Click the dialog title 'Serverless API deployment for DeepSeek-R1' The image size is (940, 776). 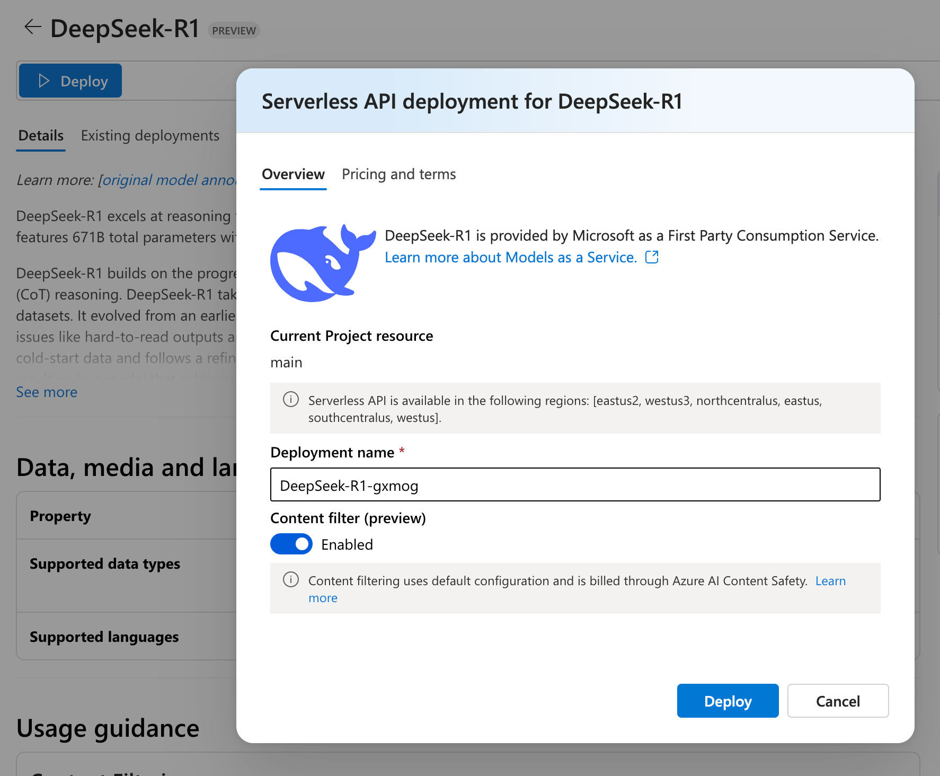point(472,101)
